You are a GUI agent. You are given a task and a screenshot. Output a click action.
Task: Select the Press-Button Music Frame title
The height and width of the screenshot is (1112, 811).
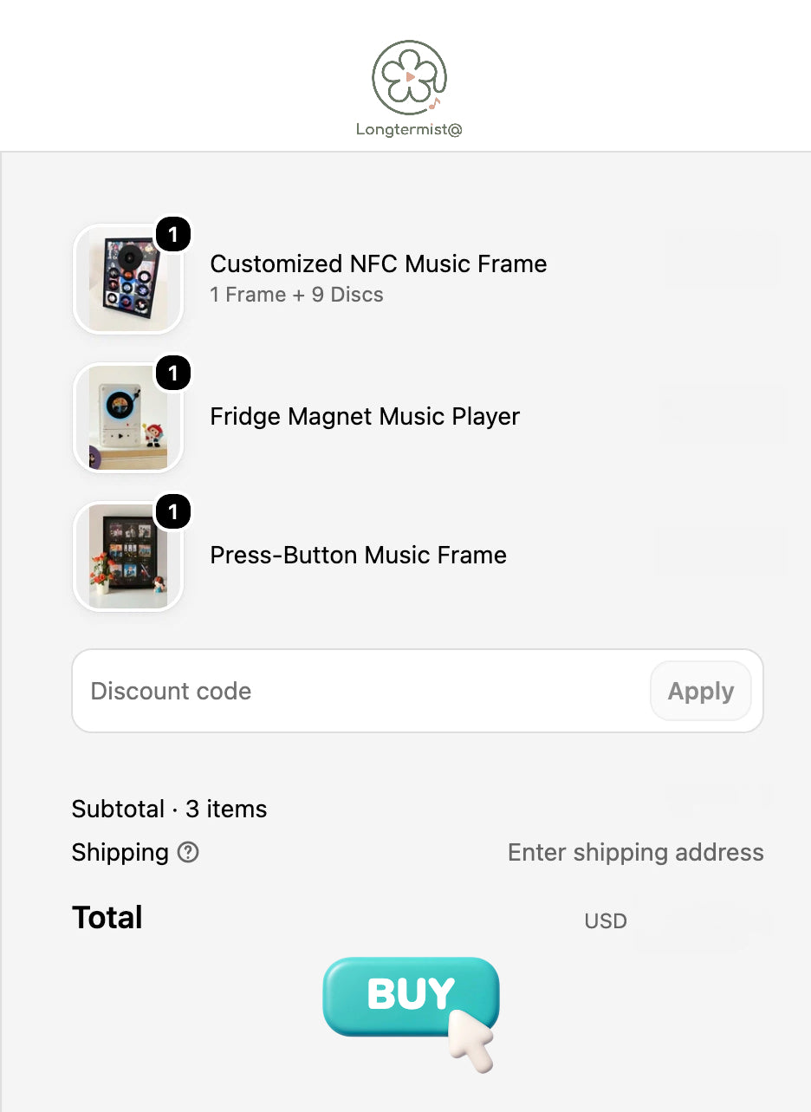359,555
